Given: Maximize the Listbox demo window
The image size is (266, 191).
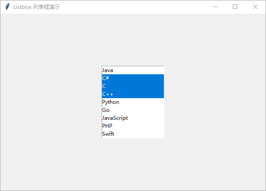Looking at the screenshot, I should click(x=235, y=7).
